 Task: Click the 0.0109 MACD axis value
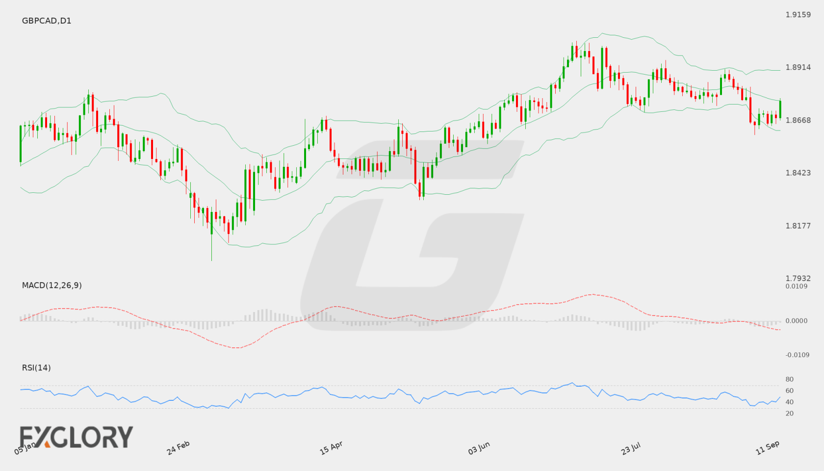(797, 286)
